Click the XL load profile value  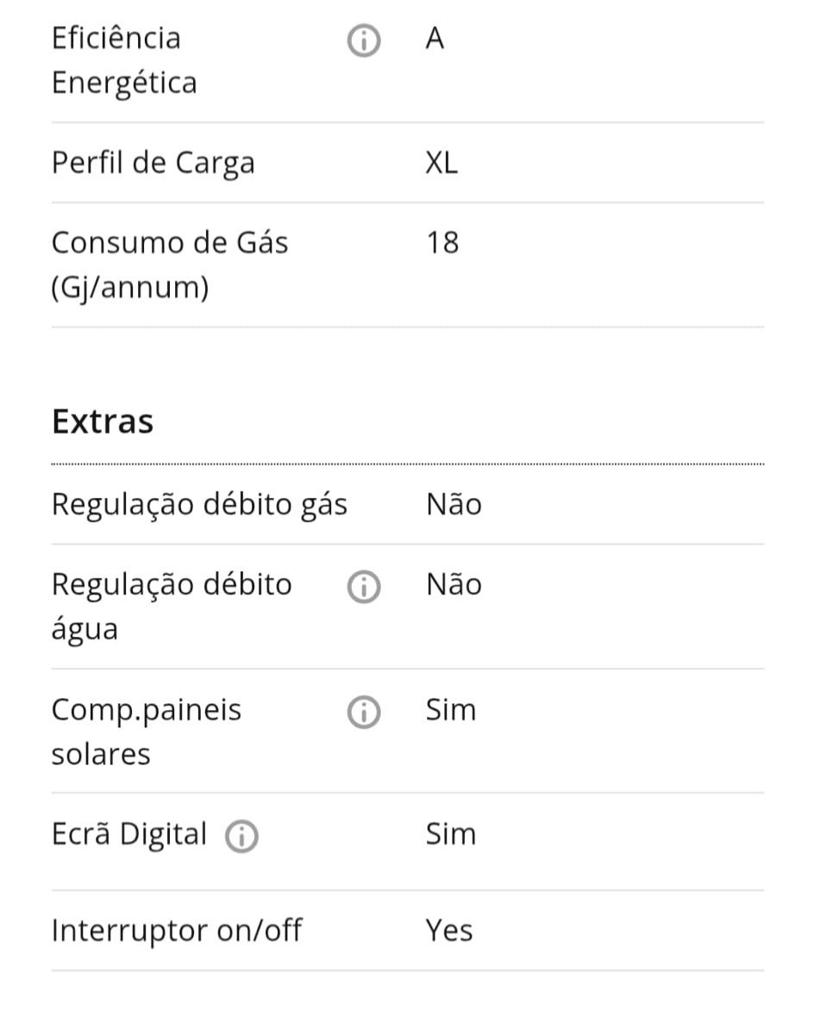[441, 162]
